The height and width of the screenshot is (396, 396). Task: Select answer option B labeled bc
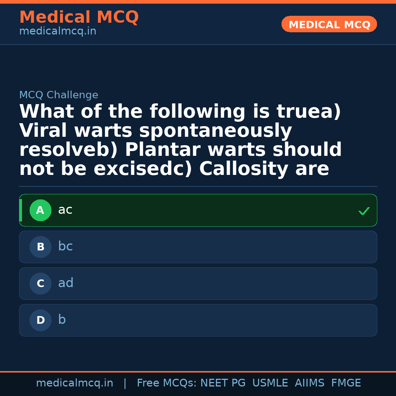click(198, 247)
